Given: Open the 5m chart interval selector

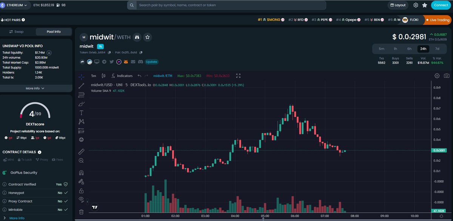Looking at the screenshot, I should [94, 76].
